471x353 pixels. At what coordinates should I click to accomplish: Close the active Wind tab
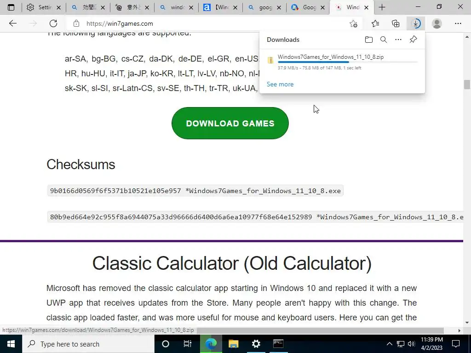pos(366,7)
